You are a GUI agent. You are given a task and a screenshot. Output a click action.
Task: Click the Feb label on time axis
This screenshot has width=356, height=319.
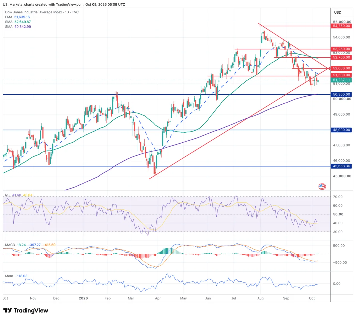coord(108,298)
